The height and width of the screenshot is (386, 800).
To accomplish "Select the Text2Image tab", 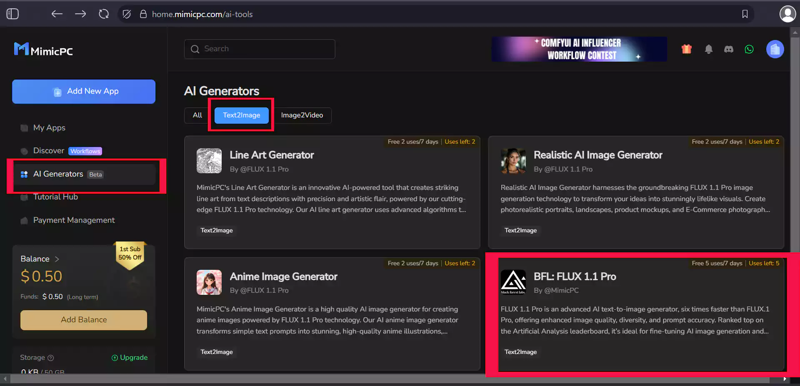I will point(241,115).
